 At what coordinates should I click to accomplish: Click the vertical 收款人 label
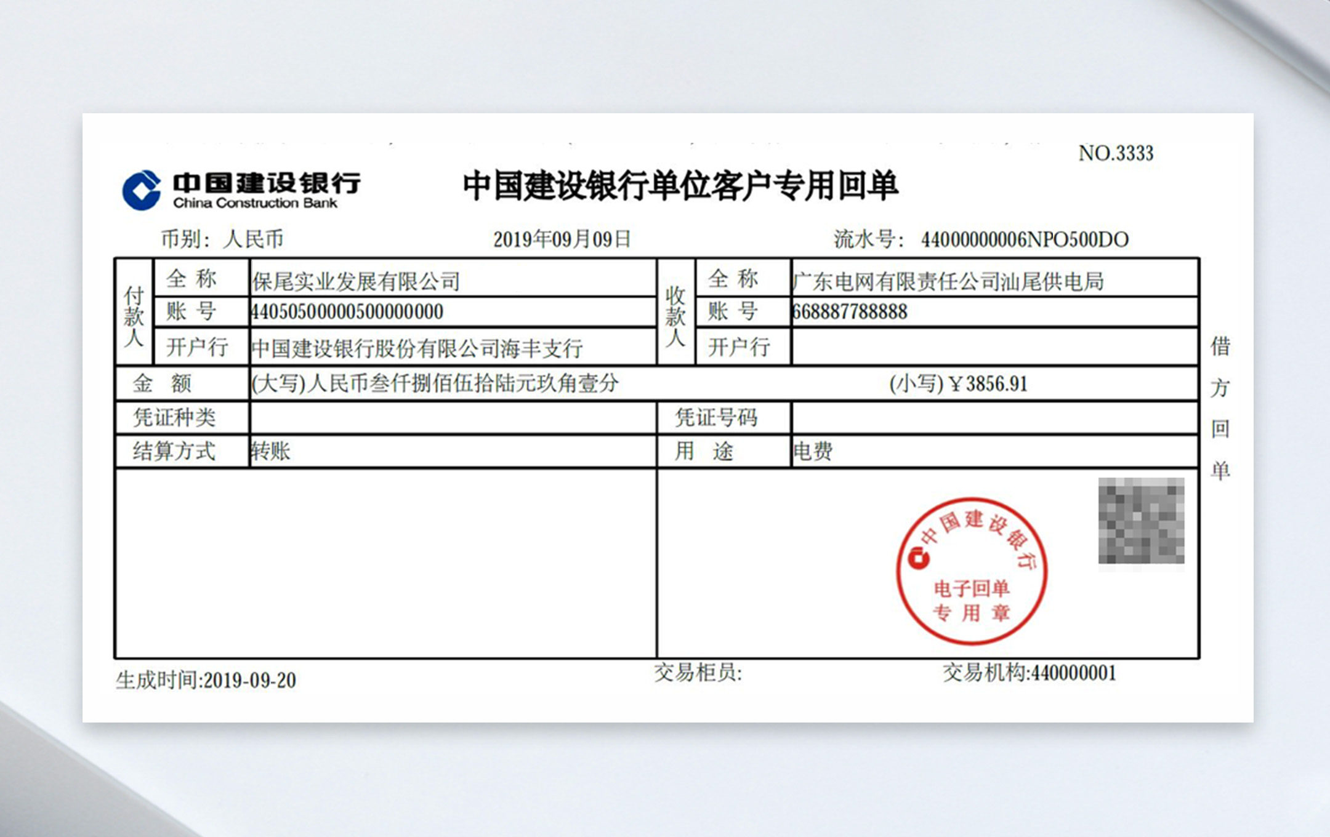pyautogui.click(x=676, y=316)
